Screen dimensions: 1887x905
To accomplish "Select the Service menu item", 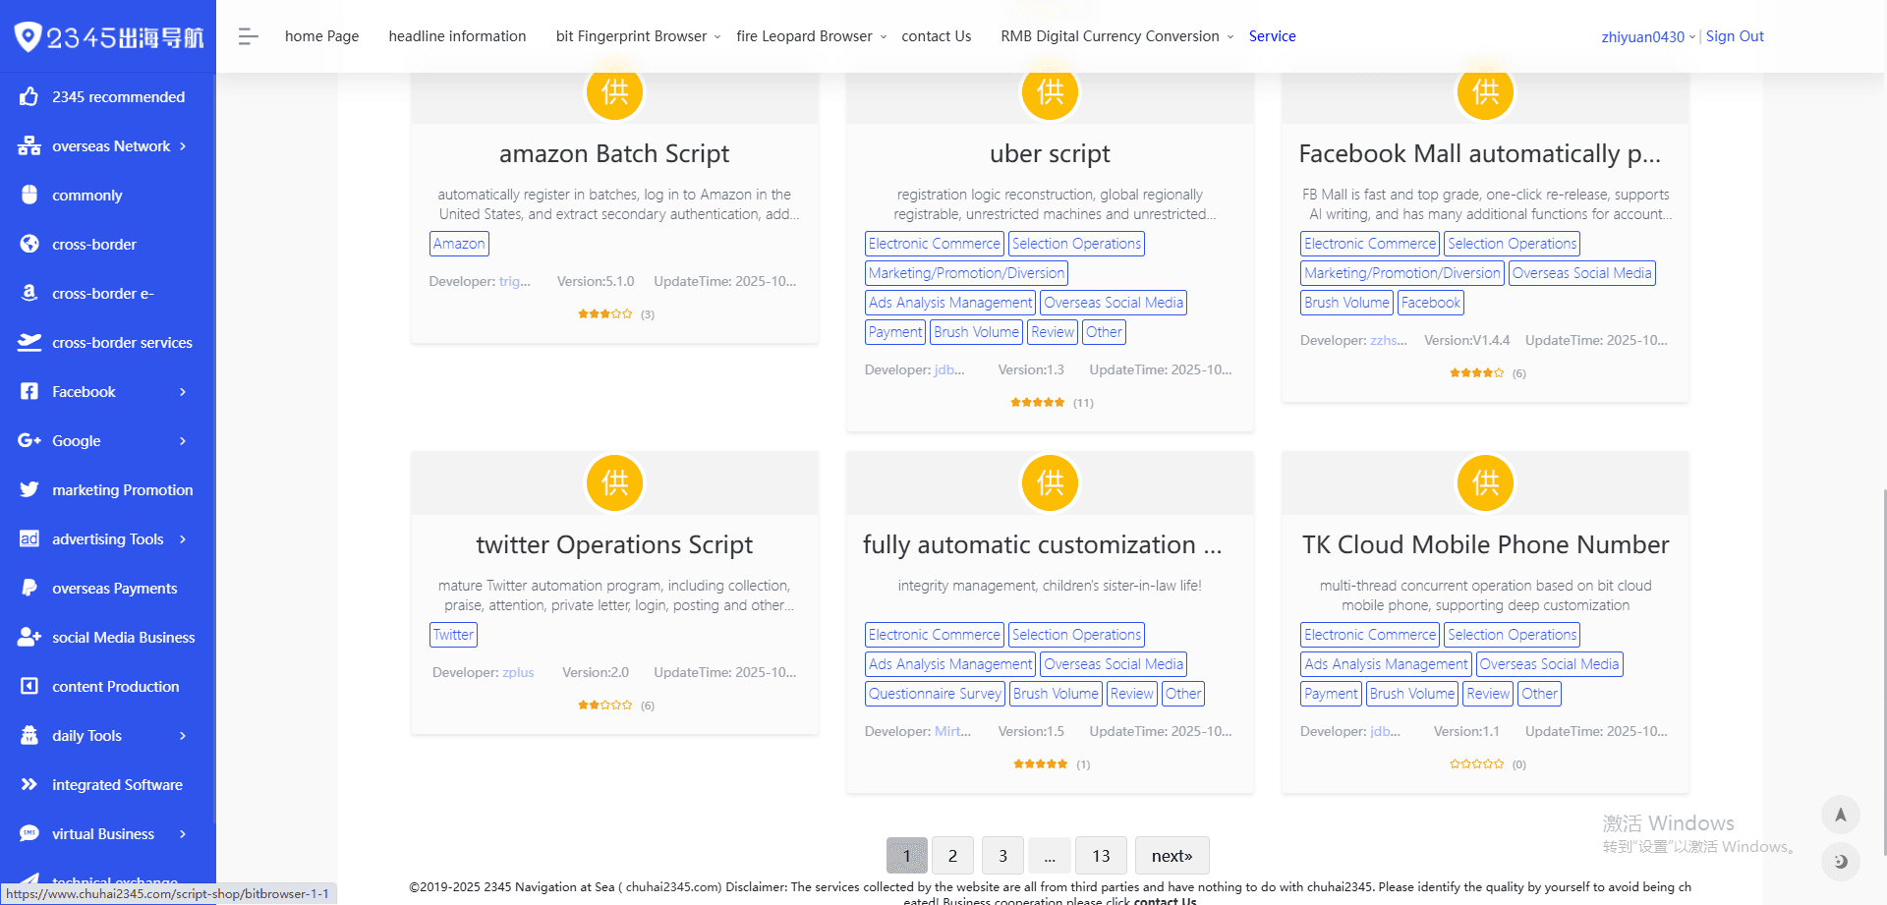I will click(x=1272, y=36).
